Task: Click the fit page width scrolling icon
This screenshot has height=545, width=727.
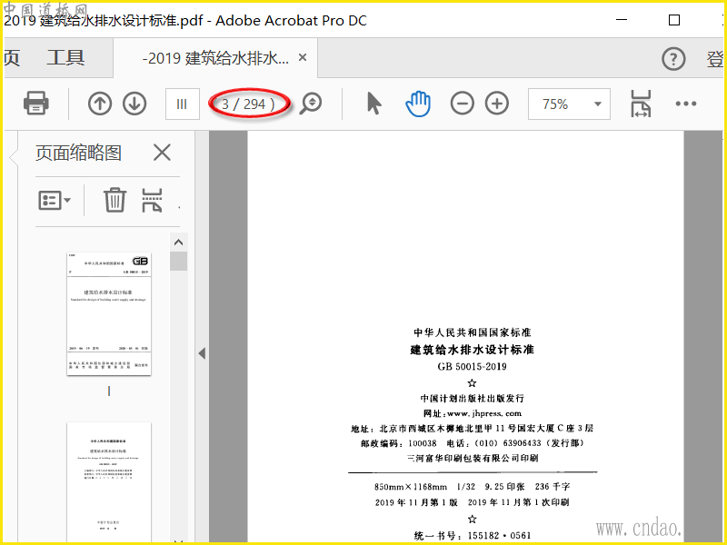Action: coord(641,104)
